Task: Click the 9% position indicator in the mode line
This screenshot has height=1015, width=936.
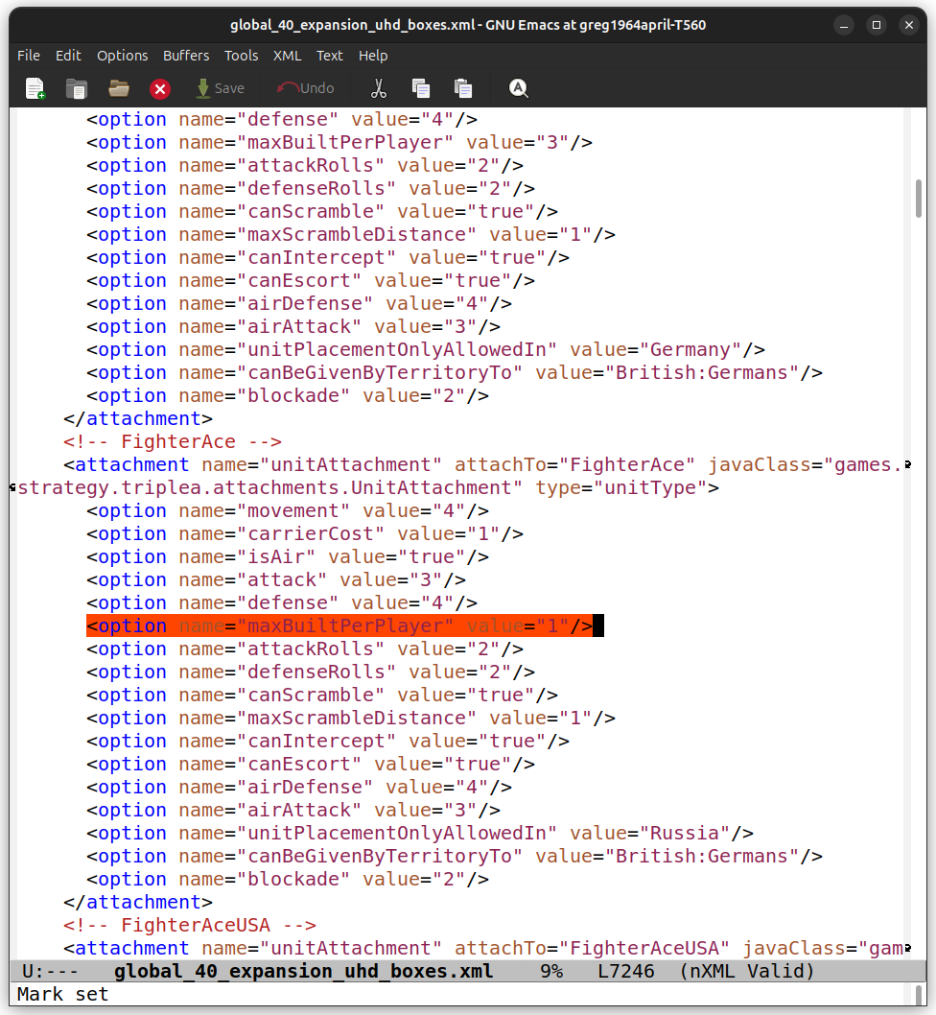Action: click(x=551, y=971)
